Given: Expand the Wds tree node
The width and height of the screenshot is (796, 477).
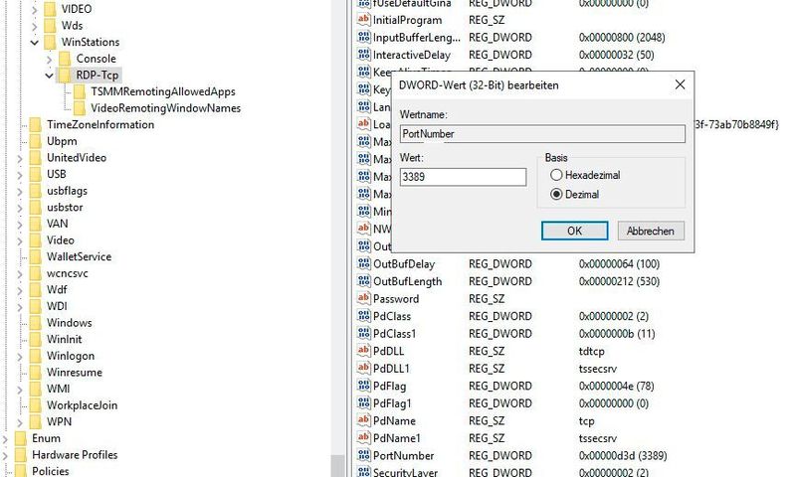Looking at the screenshot, I should [x=35, y=26].
